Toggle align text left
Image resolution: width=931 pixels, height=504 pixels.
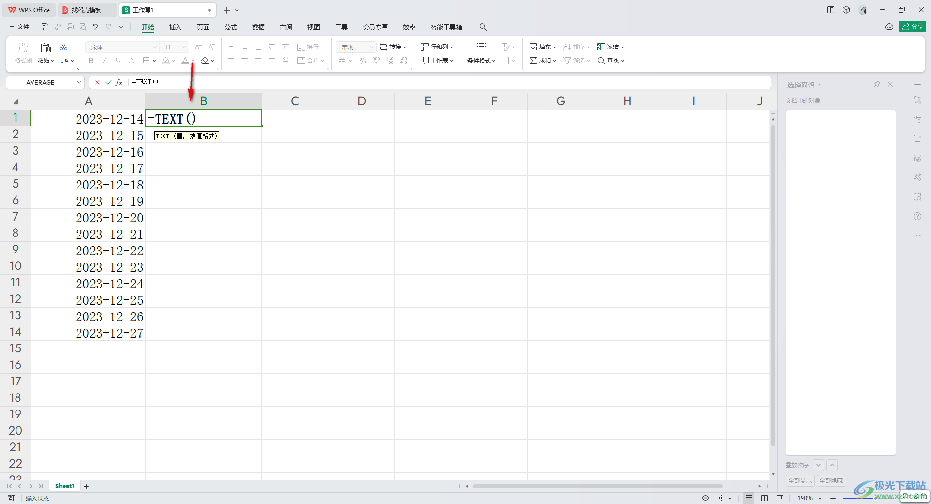coord(231,61)
